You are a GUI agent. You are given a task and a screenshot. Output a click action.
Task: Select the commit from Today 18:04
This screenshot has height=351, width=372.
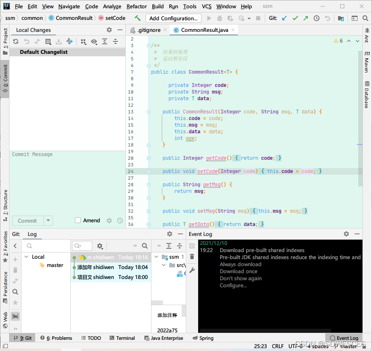pyautogui.click(x=111, y=267)
